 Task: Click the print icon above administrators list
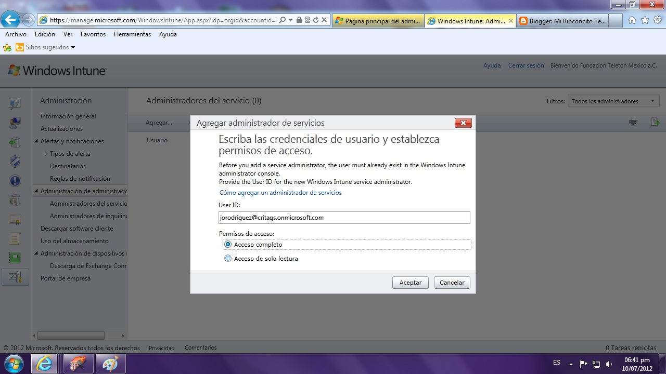[633, 122]
